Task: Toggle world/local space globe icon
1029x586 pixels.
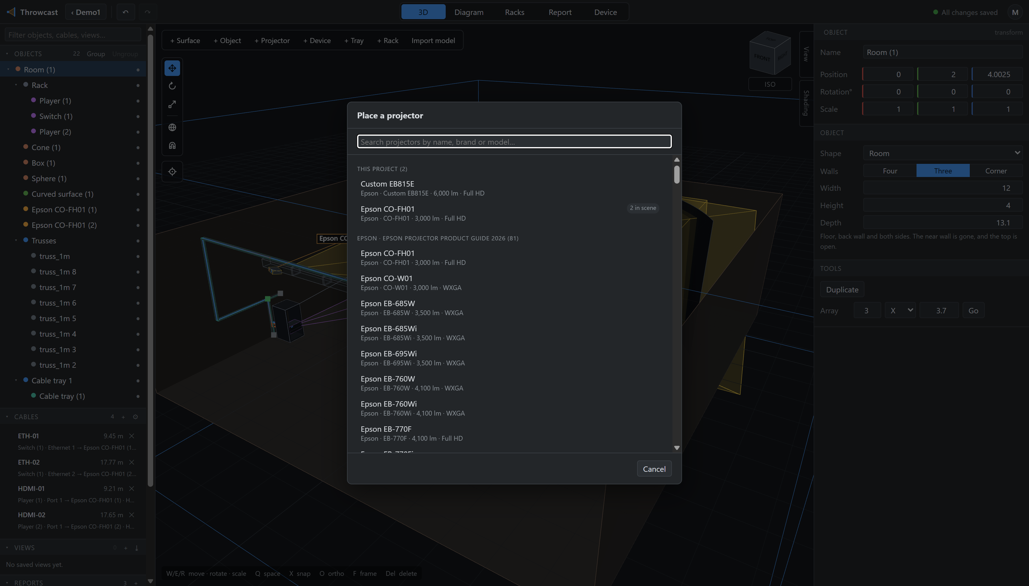Action: pos(172,127)
